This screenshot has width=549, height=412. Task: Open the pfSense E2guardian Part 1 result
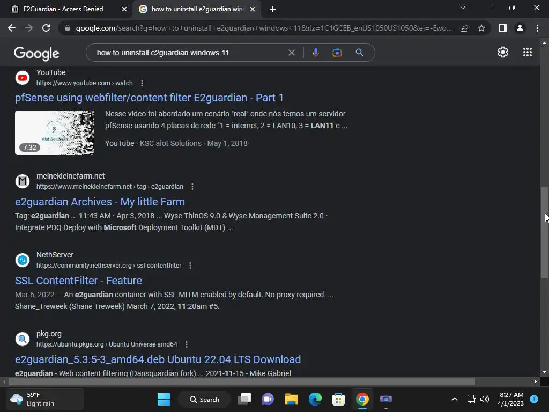click(x=149, y=98)
